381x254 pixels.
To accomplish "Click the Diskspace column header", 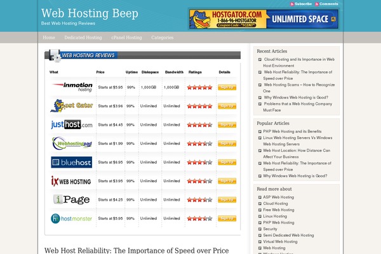I will (x=150, y=72).
